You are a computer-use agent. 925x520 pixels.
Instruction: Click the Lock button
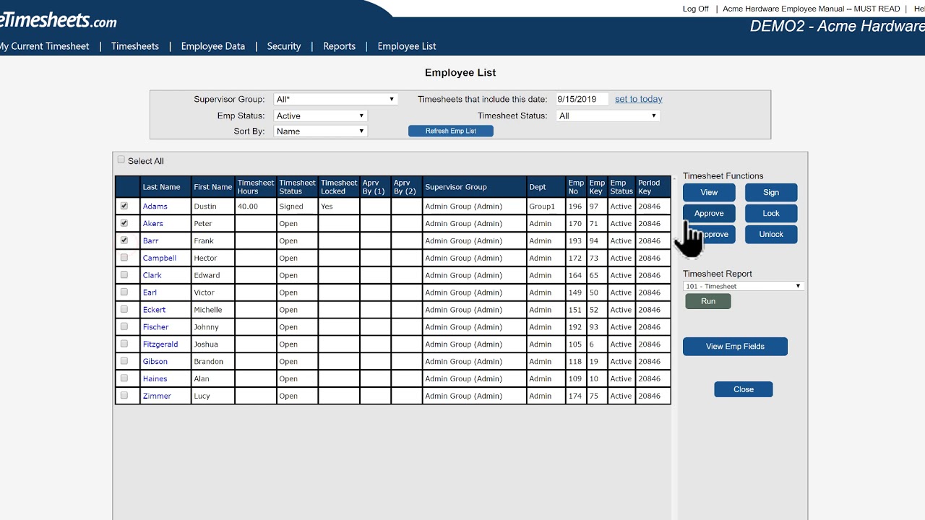point(771,213)
